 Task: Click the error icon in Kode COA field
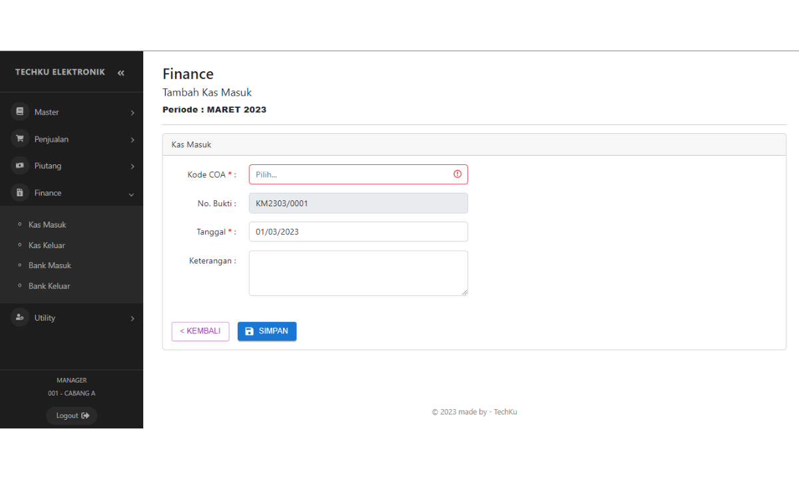click(457, 174)
